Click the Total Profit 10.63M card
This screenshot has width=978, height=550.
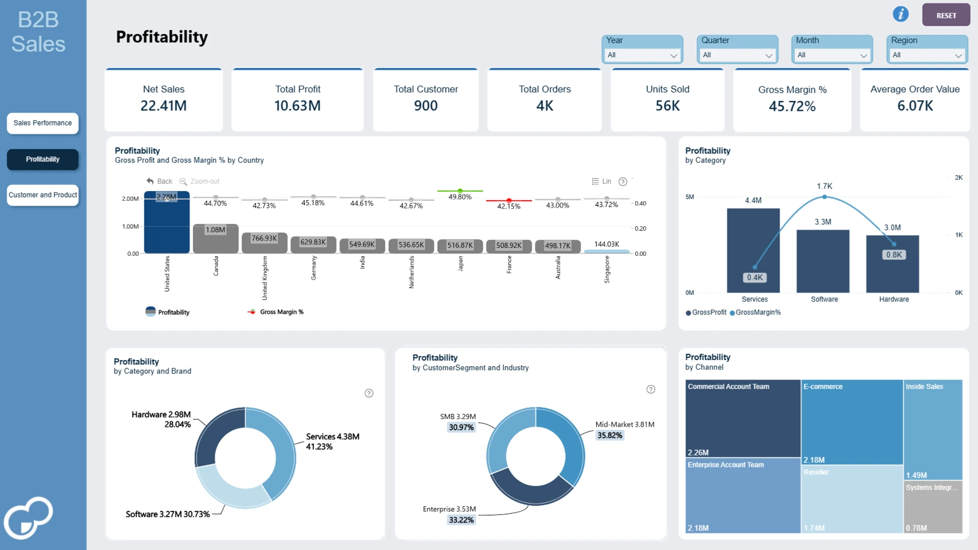pyautogui.click(x=297, y=100)
